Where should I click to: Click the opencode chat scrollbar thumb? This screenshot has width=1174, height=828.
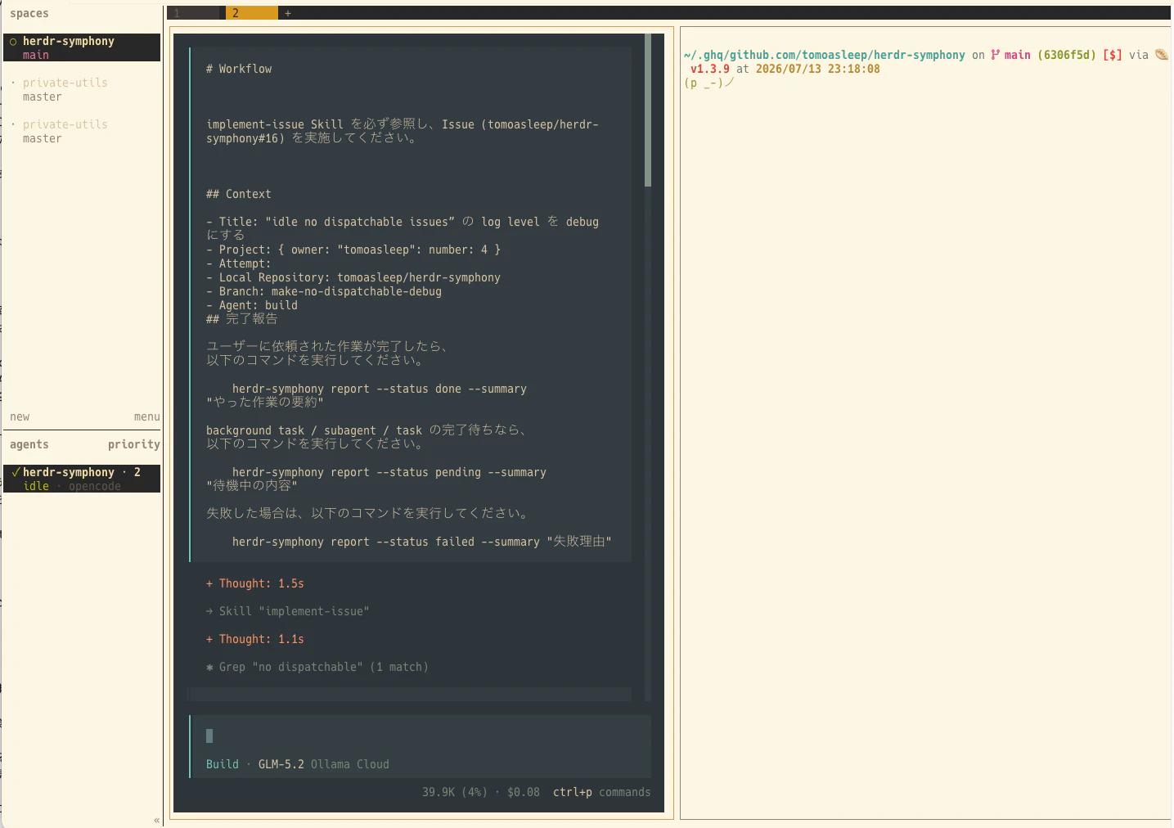pyautogui.click(x=648, y=110)
